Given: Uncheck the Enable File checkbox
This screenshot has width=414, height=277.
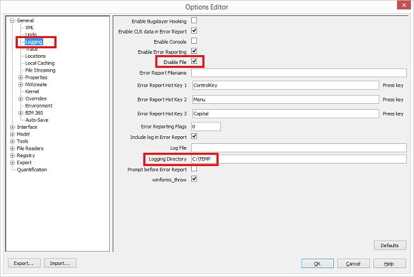Looking at the screenshot, I should pos(194,61).
